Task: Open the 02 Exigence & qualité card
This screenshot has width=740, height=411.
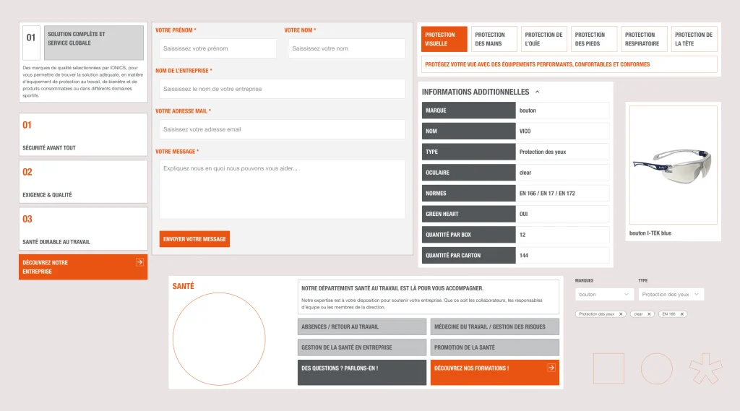Action: pos(83,182)
